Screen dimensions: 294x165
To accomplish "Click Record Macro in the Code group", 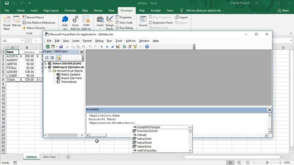I will coord(33,17).
